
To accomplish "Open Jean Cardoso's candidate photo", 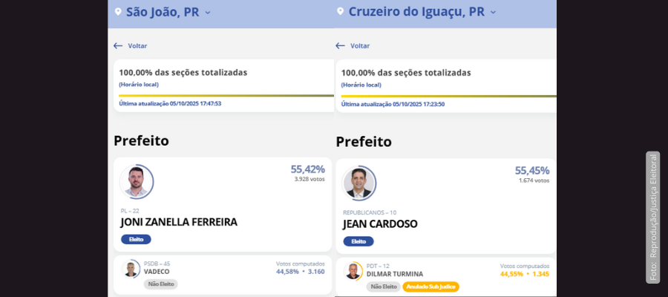I will point(358,183).
